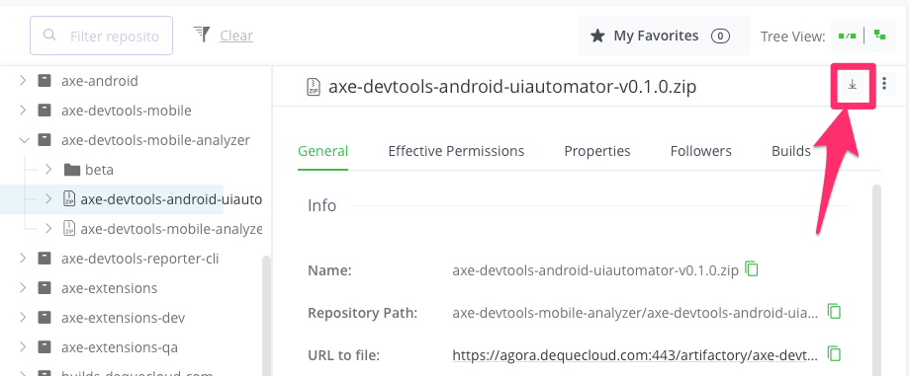Click the Name value text
Screen dimensions: 909x376
point(595,270)
